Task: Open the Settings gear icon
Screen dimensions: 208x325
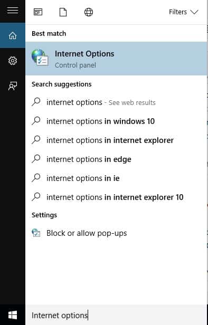Action: click(x=13, y=61)
